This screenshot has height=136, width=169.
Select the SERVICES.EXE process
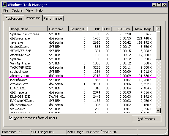(x=83, y=51)
